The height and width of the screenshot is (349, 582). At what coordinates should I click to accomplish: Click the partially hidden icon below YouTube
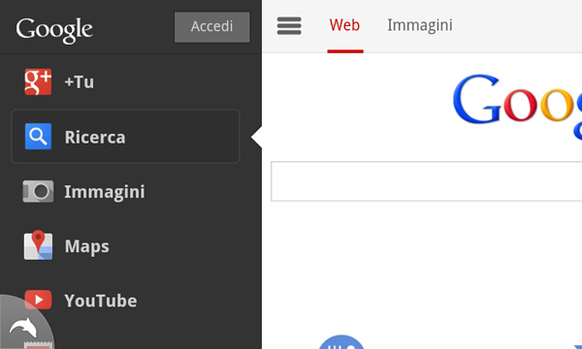pyautogui.click(x=37, y=345)
